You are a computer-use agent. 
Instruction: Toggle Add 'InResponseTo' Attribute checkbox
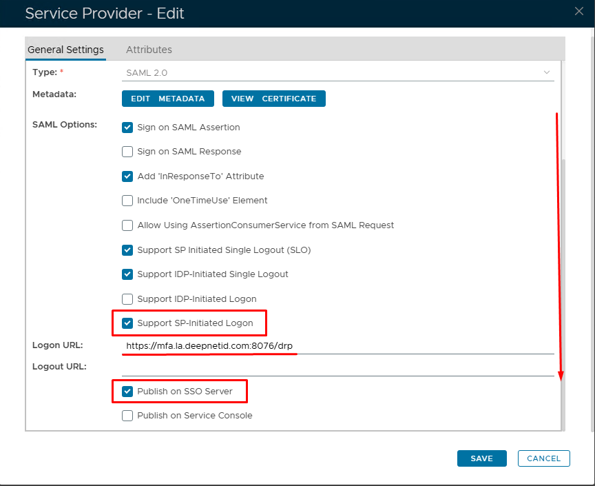tap(127, 176)
